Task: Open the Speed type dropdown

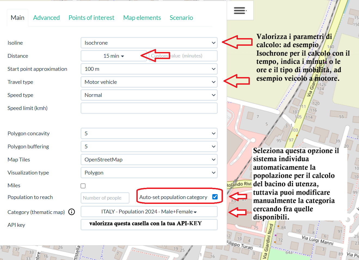Action: click(x=149, y=95)
